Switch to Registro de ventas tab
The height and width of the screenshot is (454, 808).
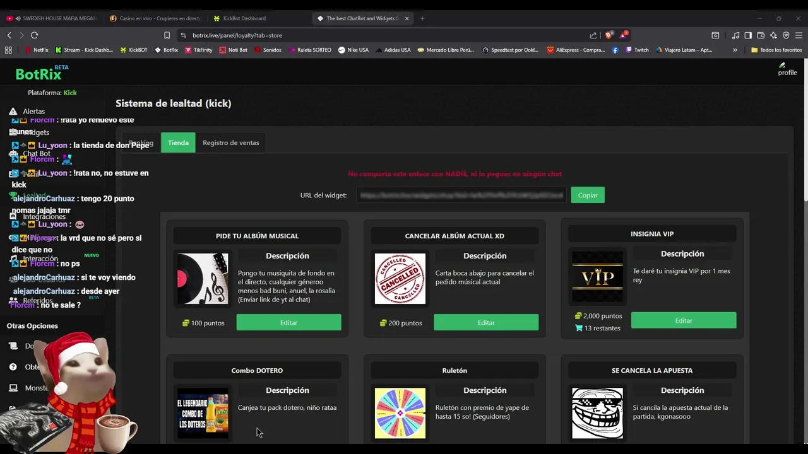pos(231,143)
